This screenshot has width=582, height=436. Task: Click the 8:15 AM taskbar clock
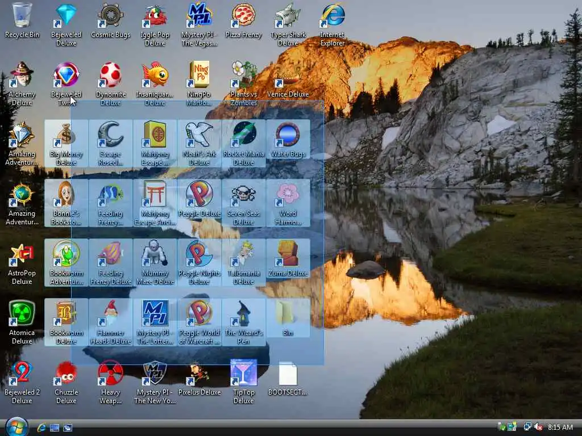coord(560,427)
